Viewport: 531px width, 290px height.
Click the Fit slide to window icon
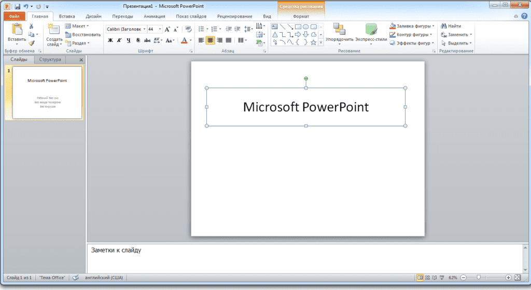[x=518, y=278]
